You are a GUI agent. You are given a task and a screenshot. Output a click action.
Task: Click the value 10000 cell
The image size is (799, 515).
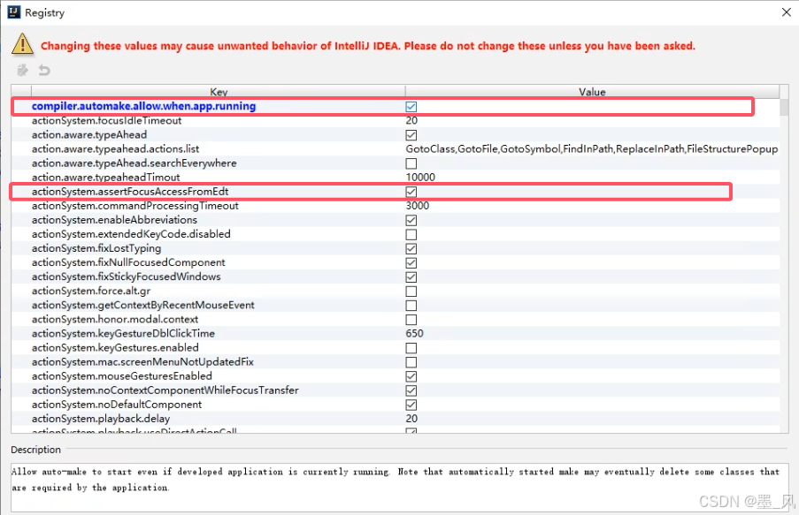(x=420, y=177)
